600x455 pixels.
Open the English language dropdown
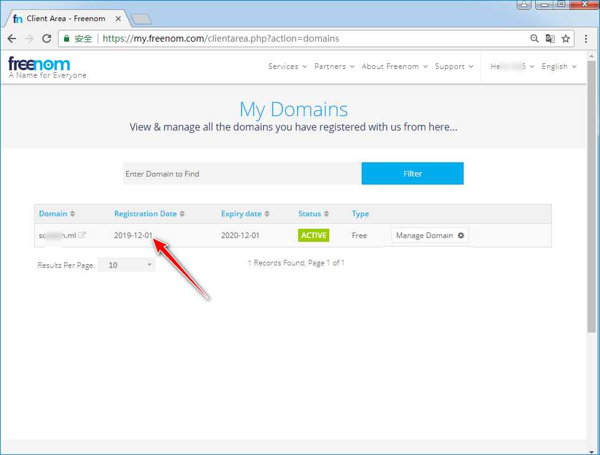tap(559, 67)
